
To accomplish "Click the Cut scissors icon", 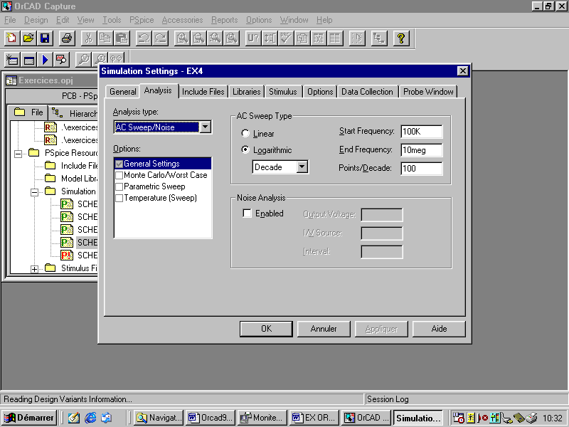I will click(88, 38).
